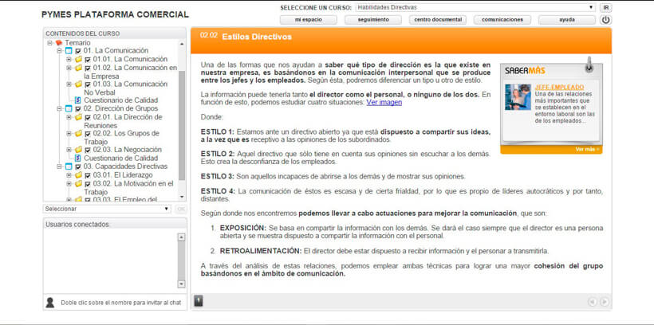Click the folder icon of 01.02. La Comunicación en la Empresa

tap(78, 68)
